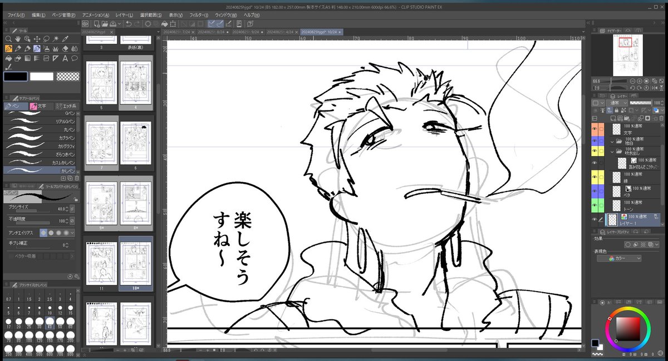Select the Eyedropper tool
The width and height of the screenshot is (668, 361).
65,39
